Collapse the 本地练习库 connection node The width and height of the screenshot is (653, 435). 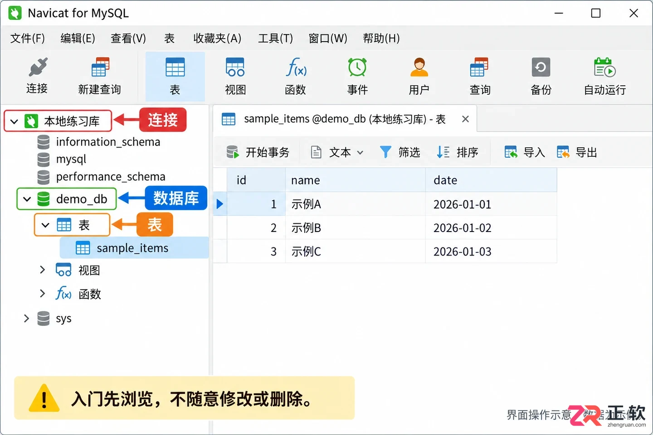coord(14,121)
